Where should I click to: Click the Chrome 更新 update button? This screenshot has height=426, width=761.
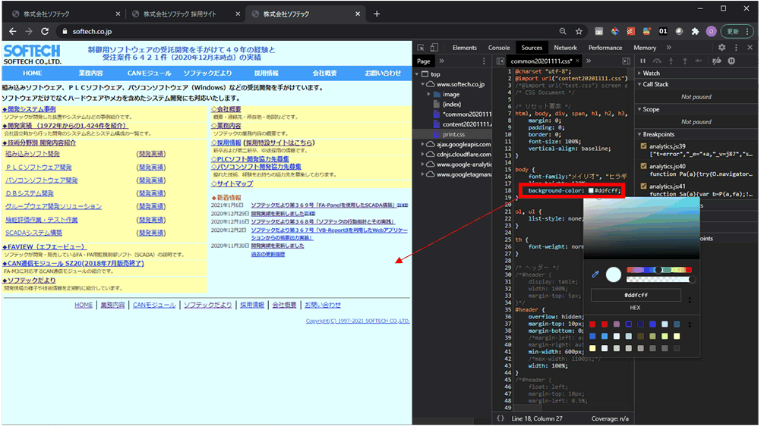(x=737, y=31)
